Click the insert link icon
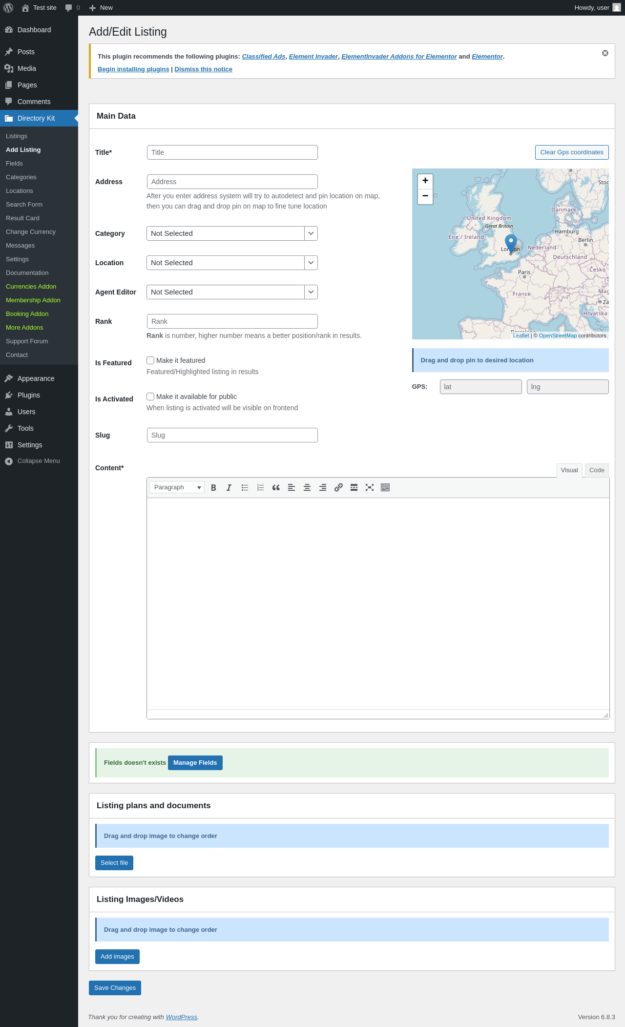This screenshot has width=625, height=1027. tap(338, 488)
